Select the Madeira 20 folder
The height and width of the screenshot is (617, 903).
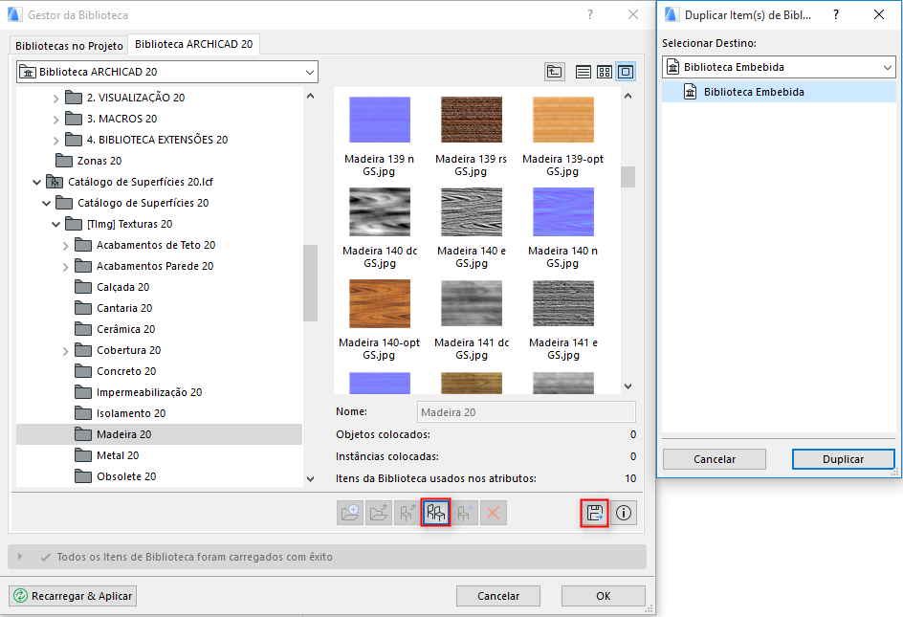tap(159, 434)
